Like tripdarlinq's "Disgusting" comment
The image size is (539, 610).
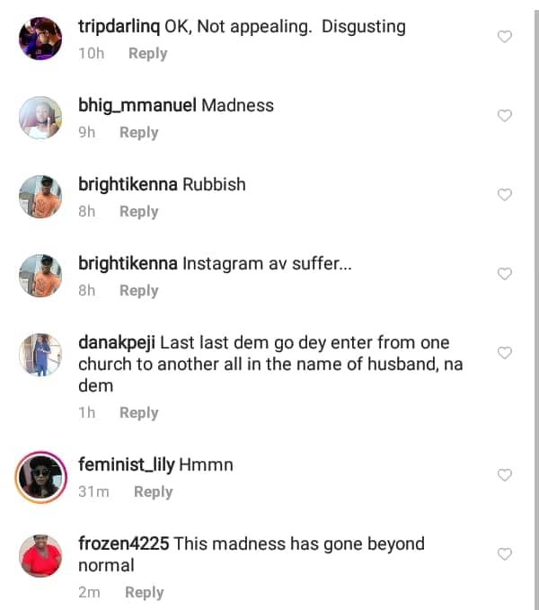(505, 37)
